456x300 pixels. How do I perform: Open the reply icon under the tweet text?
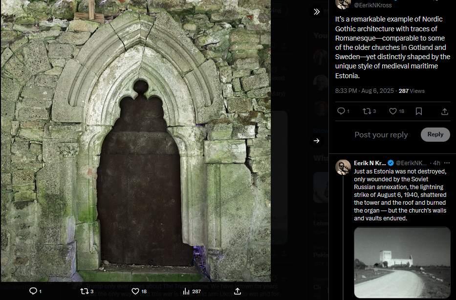341,111
